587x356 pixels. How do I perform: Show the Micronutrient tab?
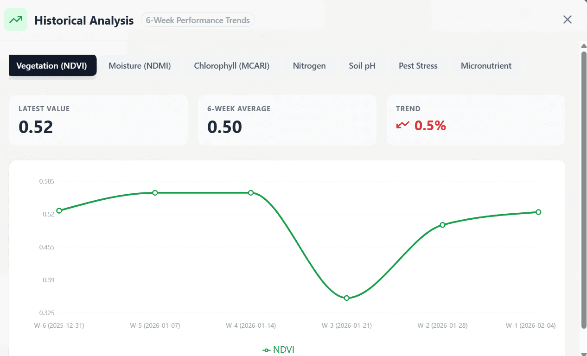(486, 66)
